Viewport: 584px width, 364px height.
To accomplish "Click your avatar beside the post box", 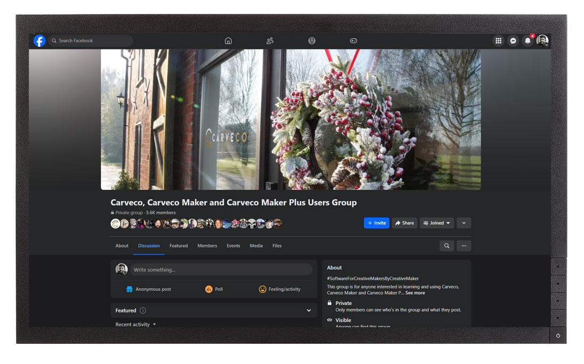I will pos(122,270).
